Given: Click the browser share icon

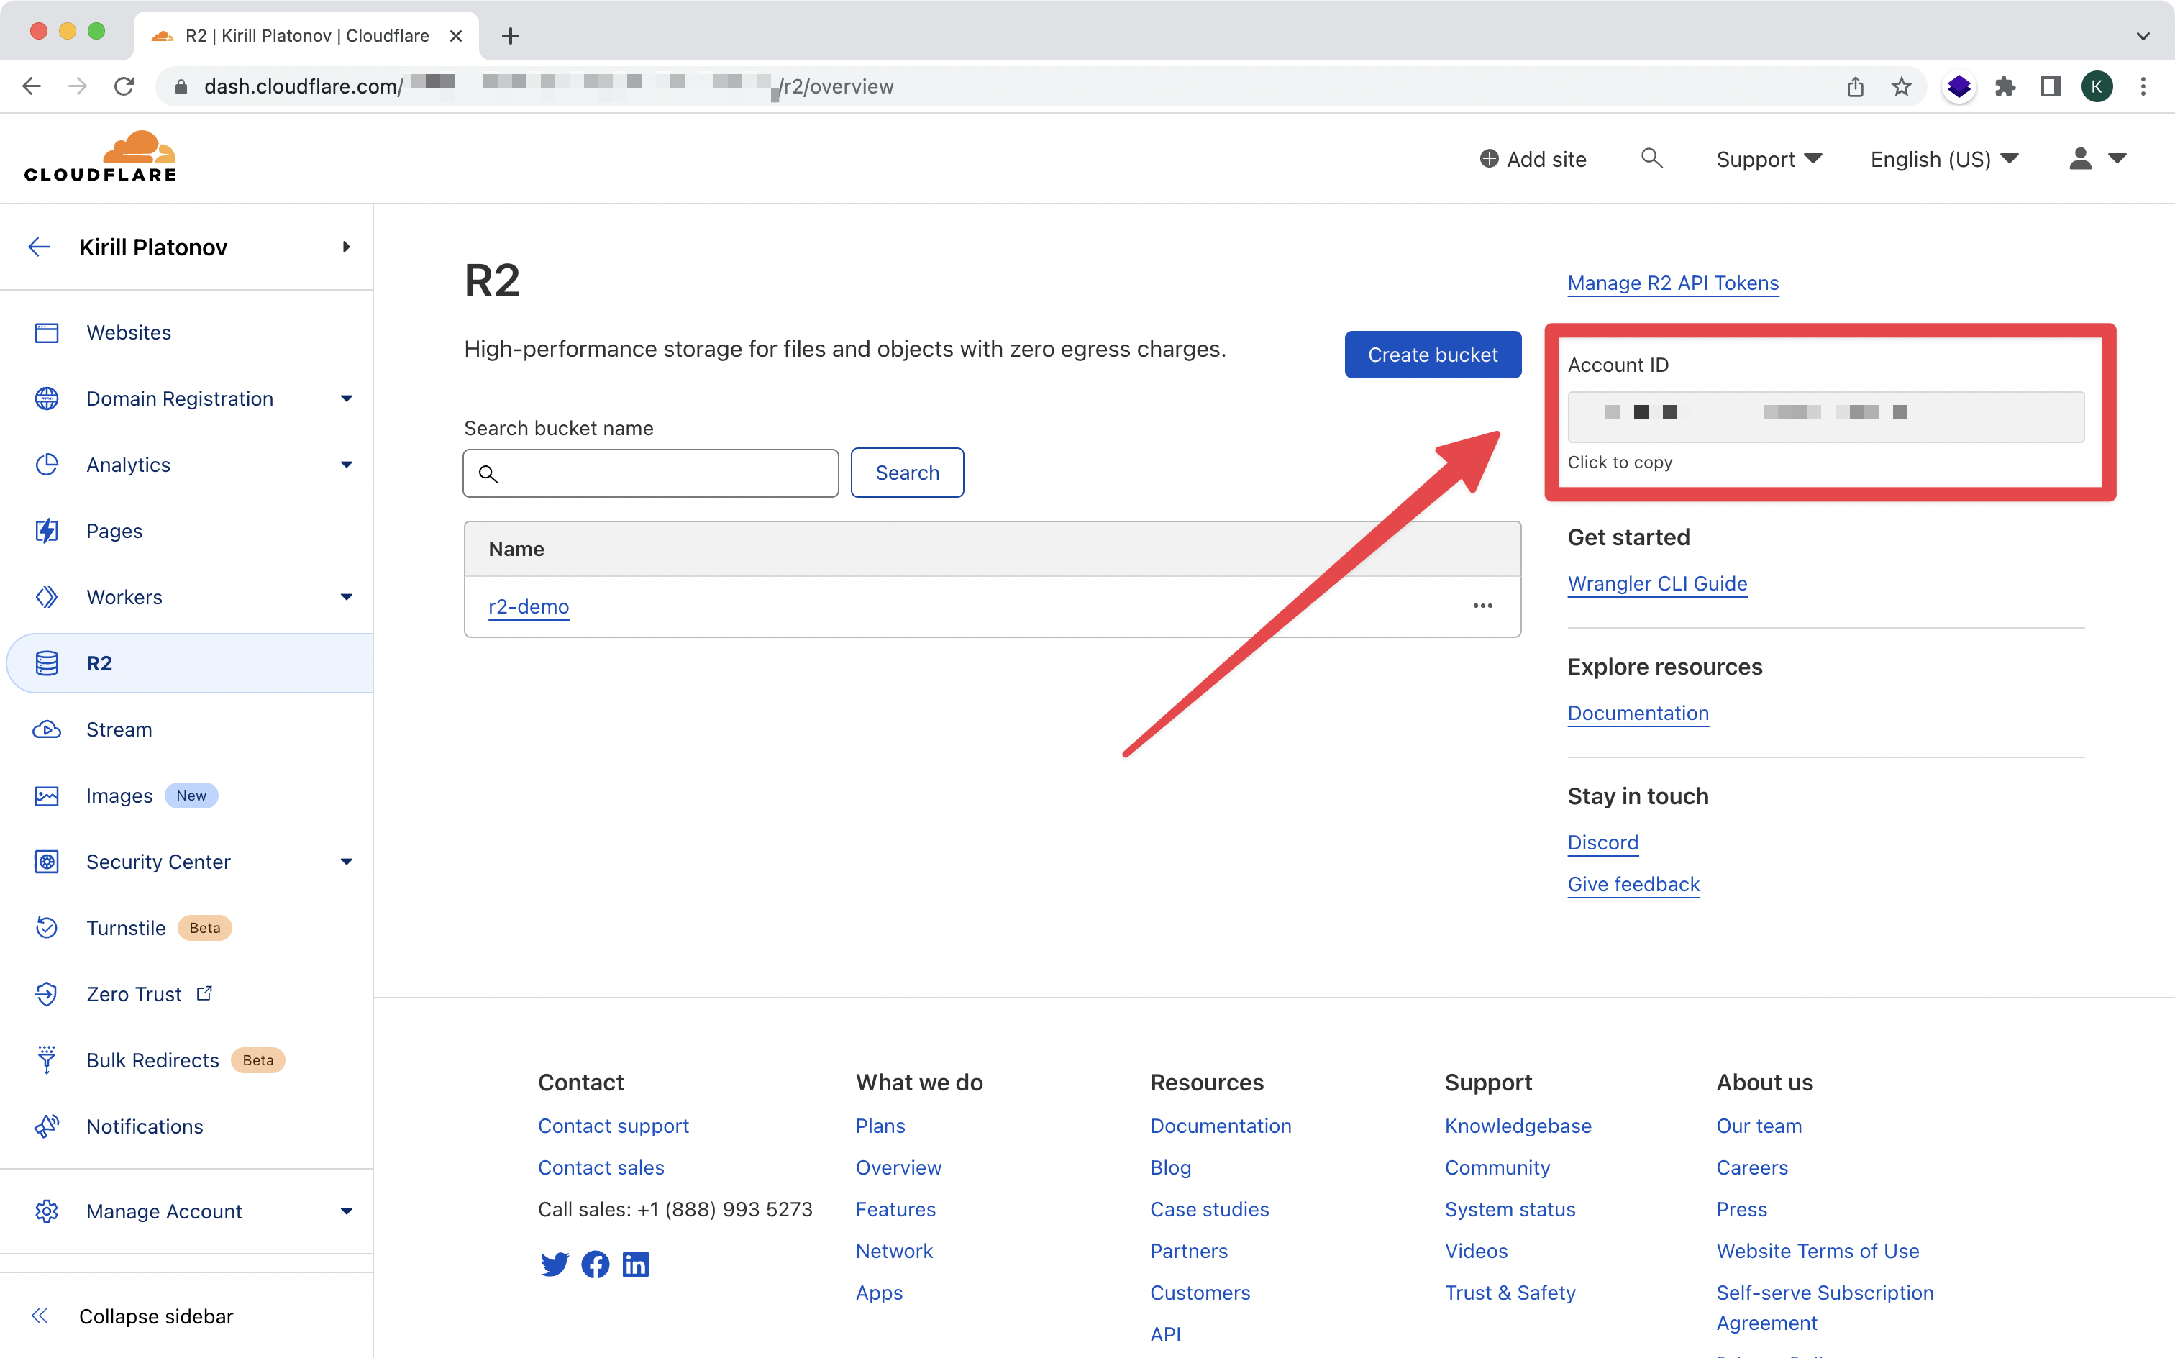Looking at the screenshot, I should pyautogui.click(x=1856, y=86).
